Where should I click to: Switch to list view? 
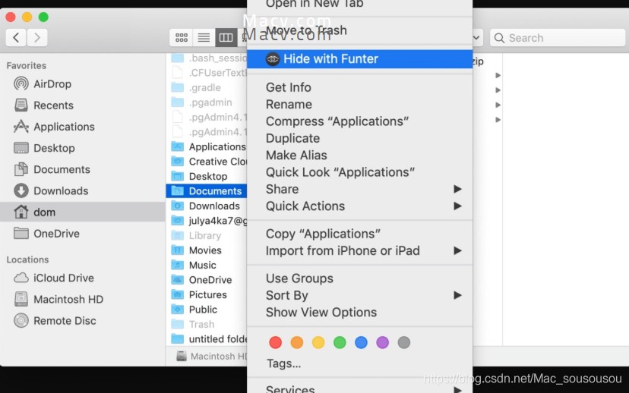click(x=204, y=38)
